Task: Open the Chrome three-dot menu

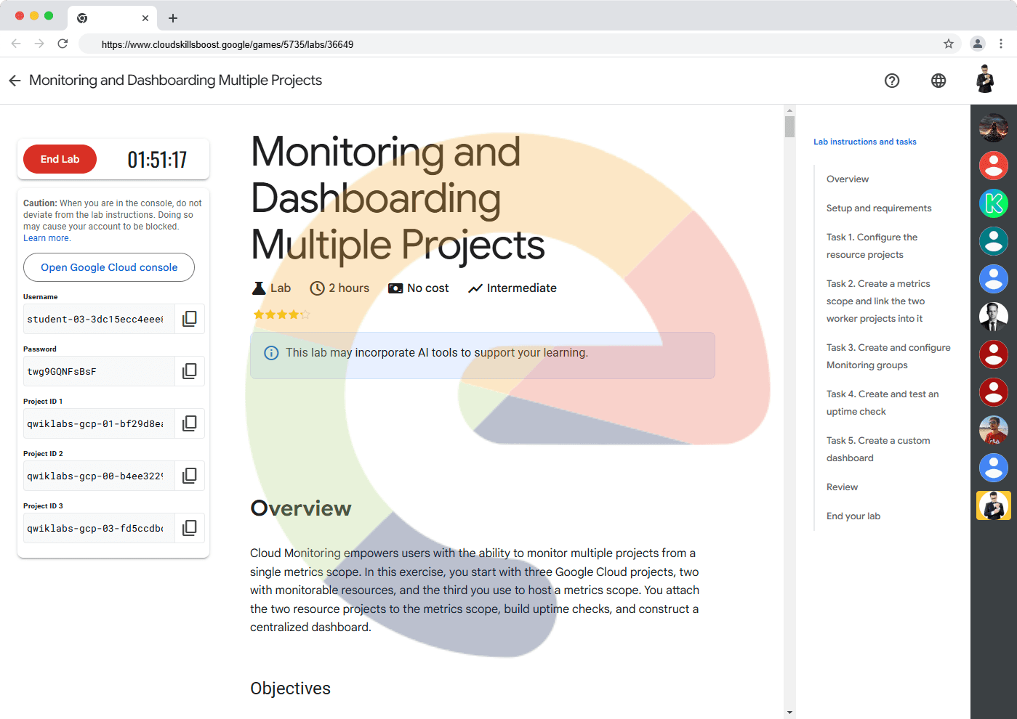Action: [x=1001, y=44]
